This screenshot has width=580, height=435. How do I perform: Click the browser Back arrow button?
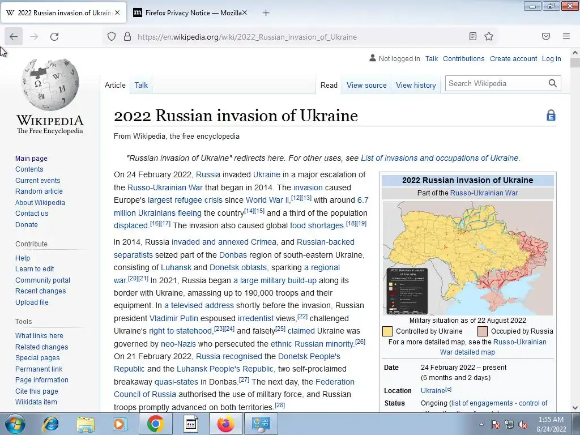(14, 37)
